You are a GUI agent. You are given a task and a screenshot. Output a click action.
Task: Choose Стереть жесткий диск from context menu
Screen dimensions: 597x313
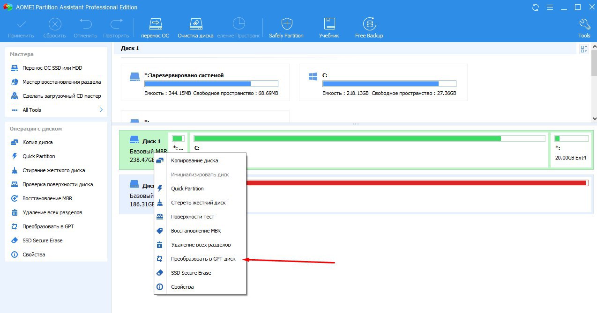click(200, 203)
